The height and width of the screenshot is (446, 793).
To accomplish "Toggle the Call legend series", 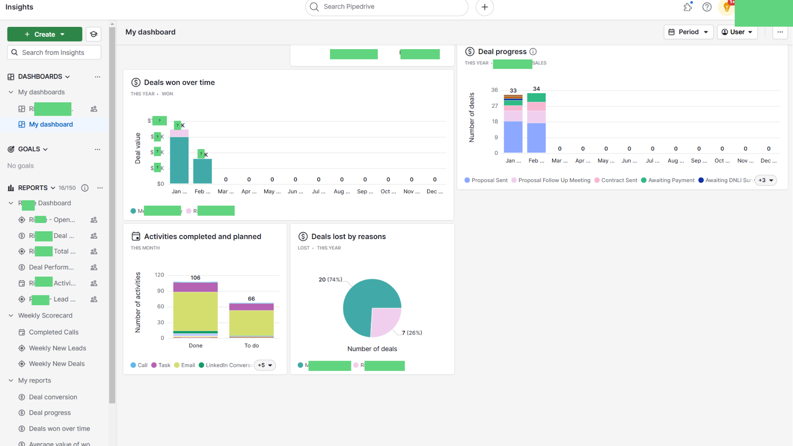I will [x=139, y=365].
